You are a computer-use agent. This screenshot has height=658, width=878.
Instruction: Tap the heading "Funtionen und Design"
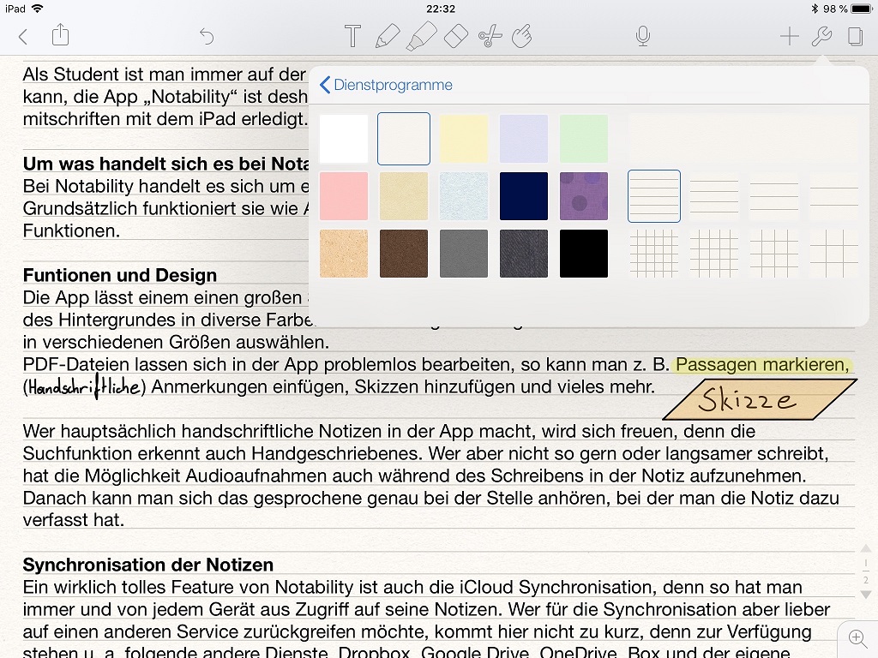point(120,275)
